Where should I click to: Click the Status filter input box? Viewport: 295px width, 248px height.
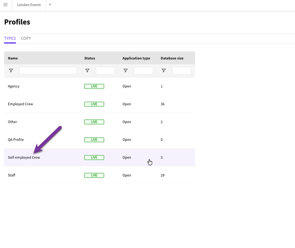pyautogui.click(x=105, y=70)
